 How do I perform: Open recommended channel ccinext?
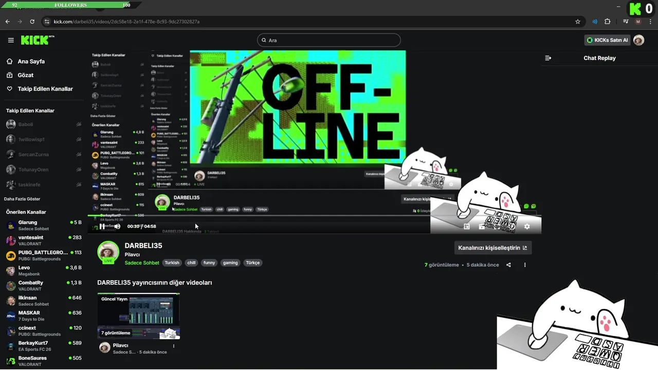43,331
